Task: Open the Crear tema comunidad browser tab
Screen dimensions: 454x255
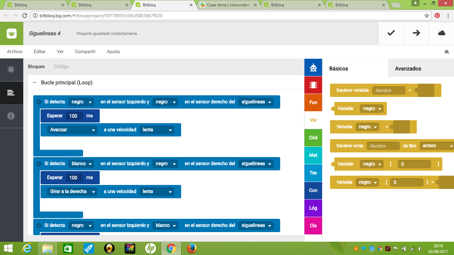Action: point(228,5)
